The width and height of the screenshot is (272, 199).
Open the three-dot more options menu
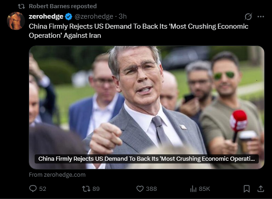pos(261,17)
